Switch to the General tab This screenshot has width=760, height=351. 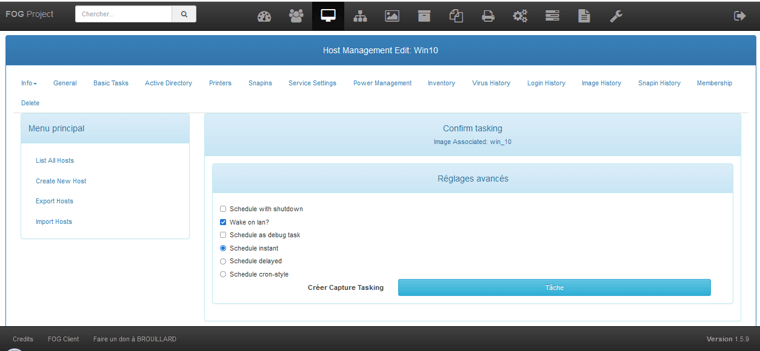coord(65,84)
